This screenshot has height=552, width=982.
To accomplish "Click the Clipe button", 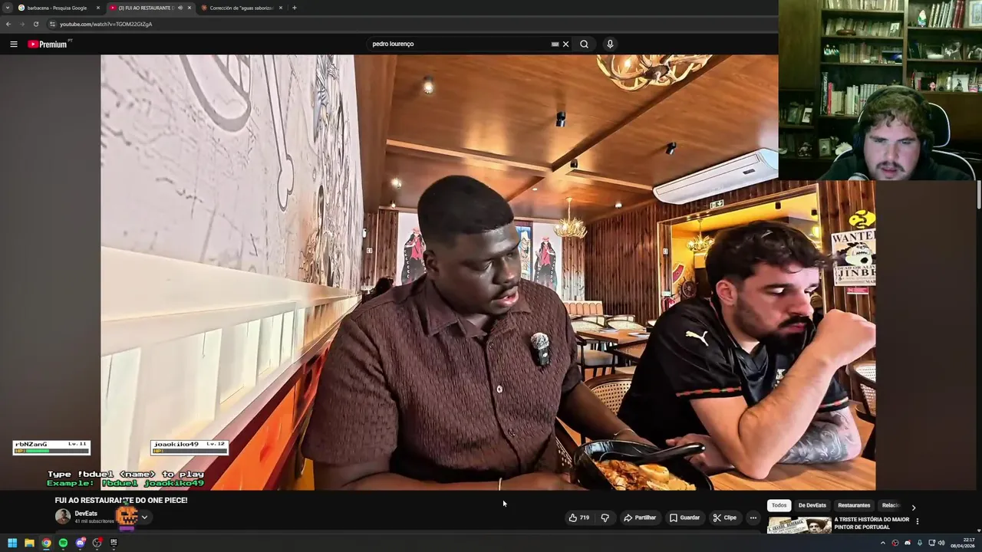I will pos(724,517).
